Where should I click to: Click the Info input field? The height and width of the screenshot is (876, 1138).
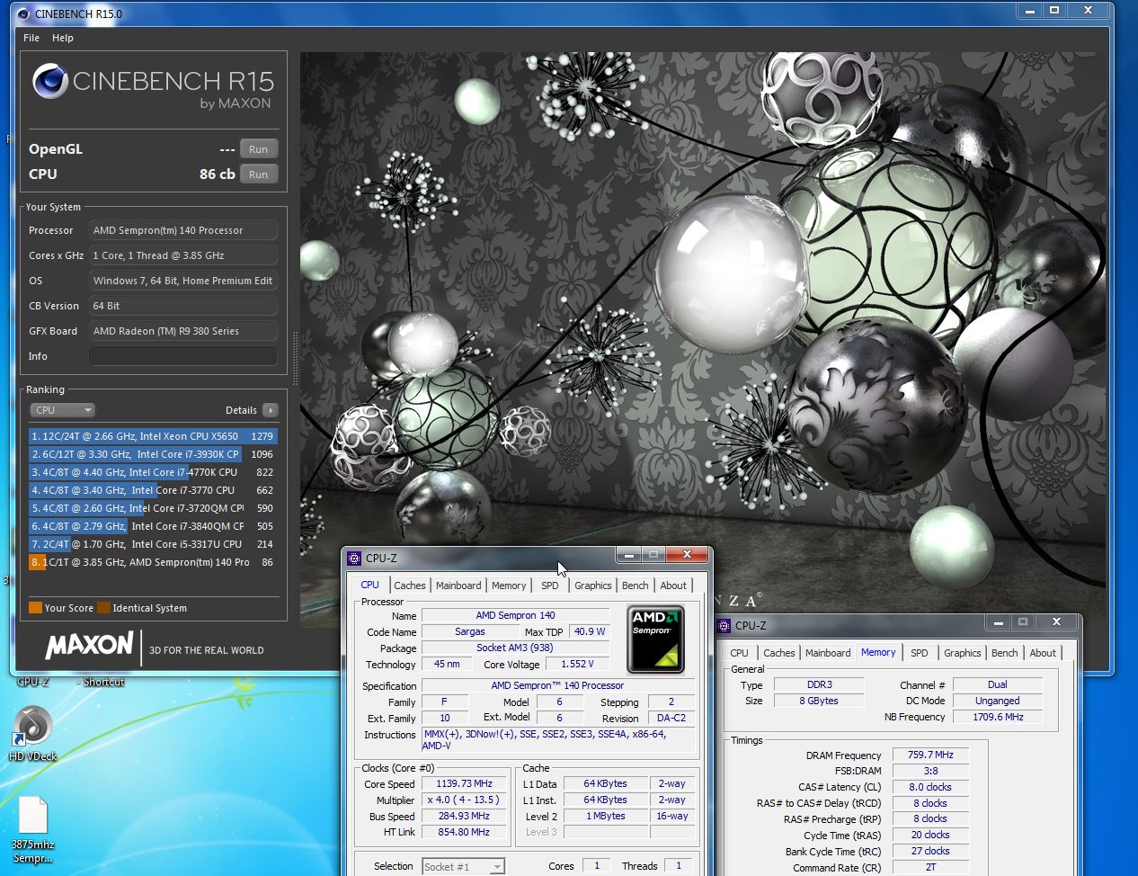pyautogui.click(x=182, y=356)
